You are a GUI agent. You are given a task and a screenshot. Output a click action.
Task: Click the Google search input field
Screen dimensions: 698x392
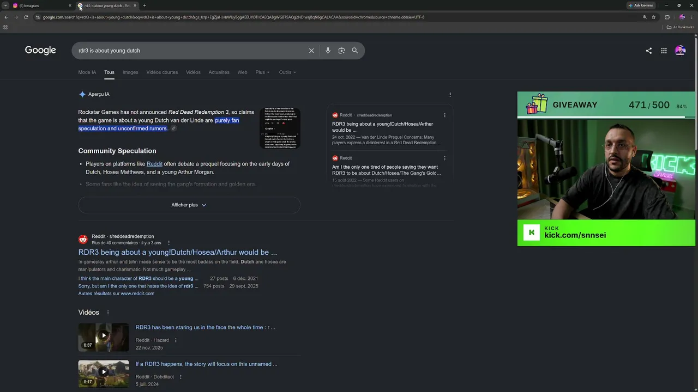[x=191, y=51]
